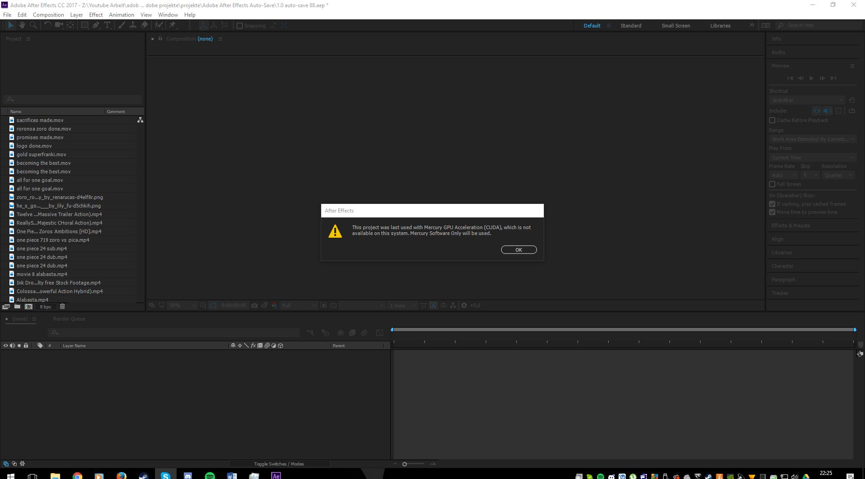
Task: Click the Project panel search field
Action: (73, 99)
